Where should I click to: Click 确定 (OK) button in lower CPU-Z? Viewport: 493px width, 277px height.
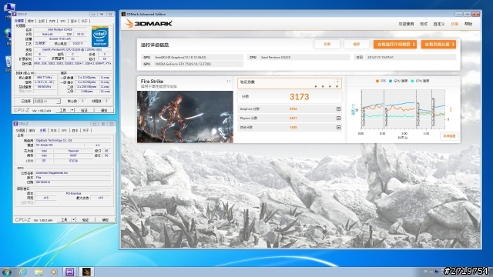click(106, 220)
